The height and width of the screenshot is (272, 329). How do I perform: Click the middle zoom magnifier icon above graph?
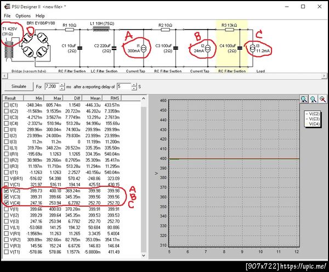pyautogui.click(x=313, y=99)
